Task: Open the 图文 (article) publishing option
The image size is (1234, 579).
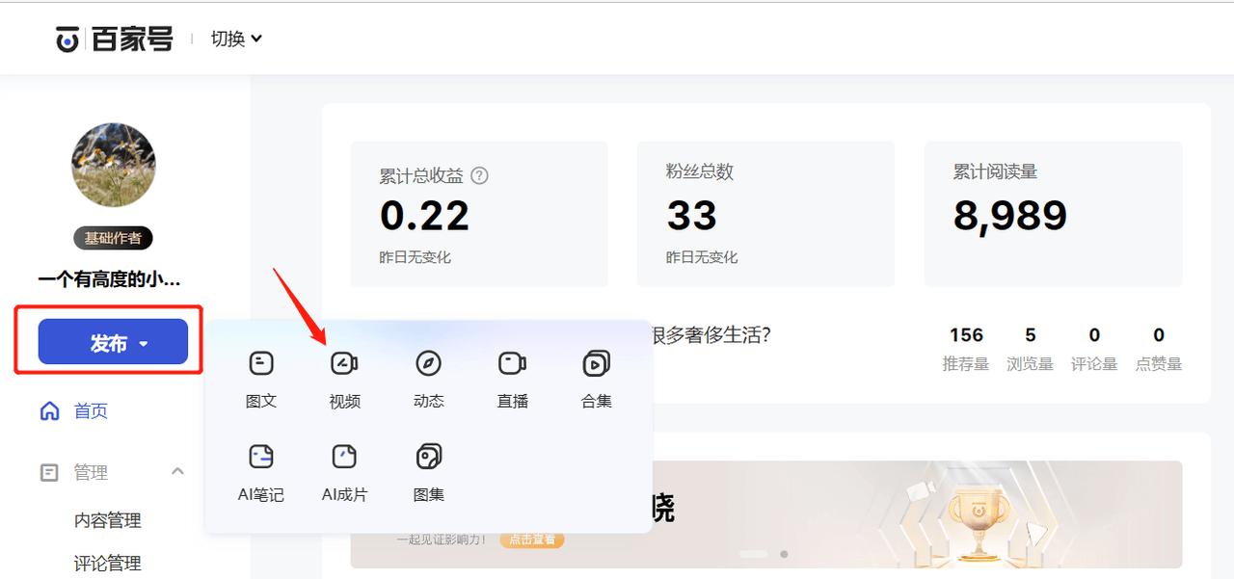Action: pos(260,364)
